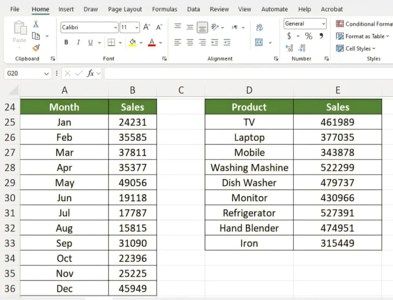
Task: Click the formula bar cancel X
Action: tap(68, 73)
